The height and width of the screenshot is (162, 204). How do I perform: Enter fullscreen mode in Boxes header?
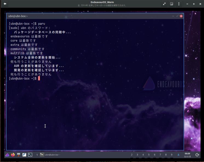(x=164, y=4)
